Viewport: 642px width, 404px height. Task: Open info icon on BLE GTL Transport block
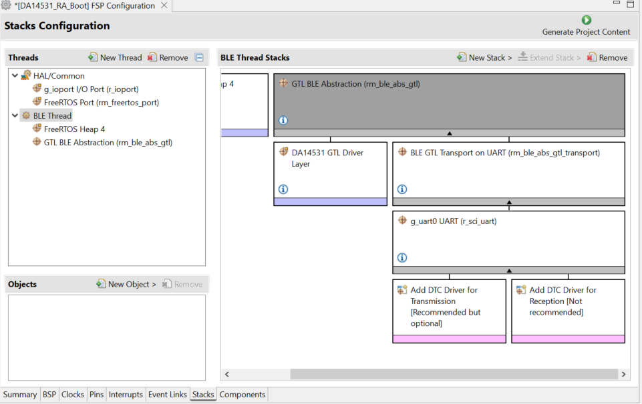[x=402, y=189]
